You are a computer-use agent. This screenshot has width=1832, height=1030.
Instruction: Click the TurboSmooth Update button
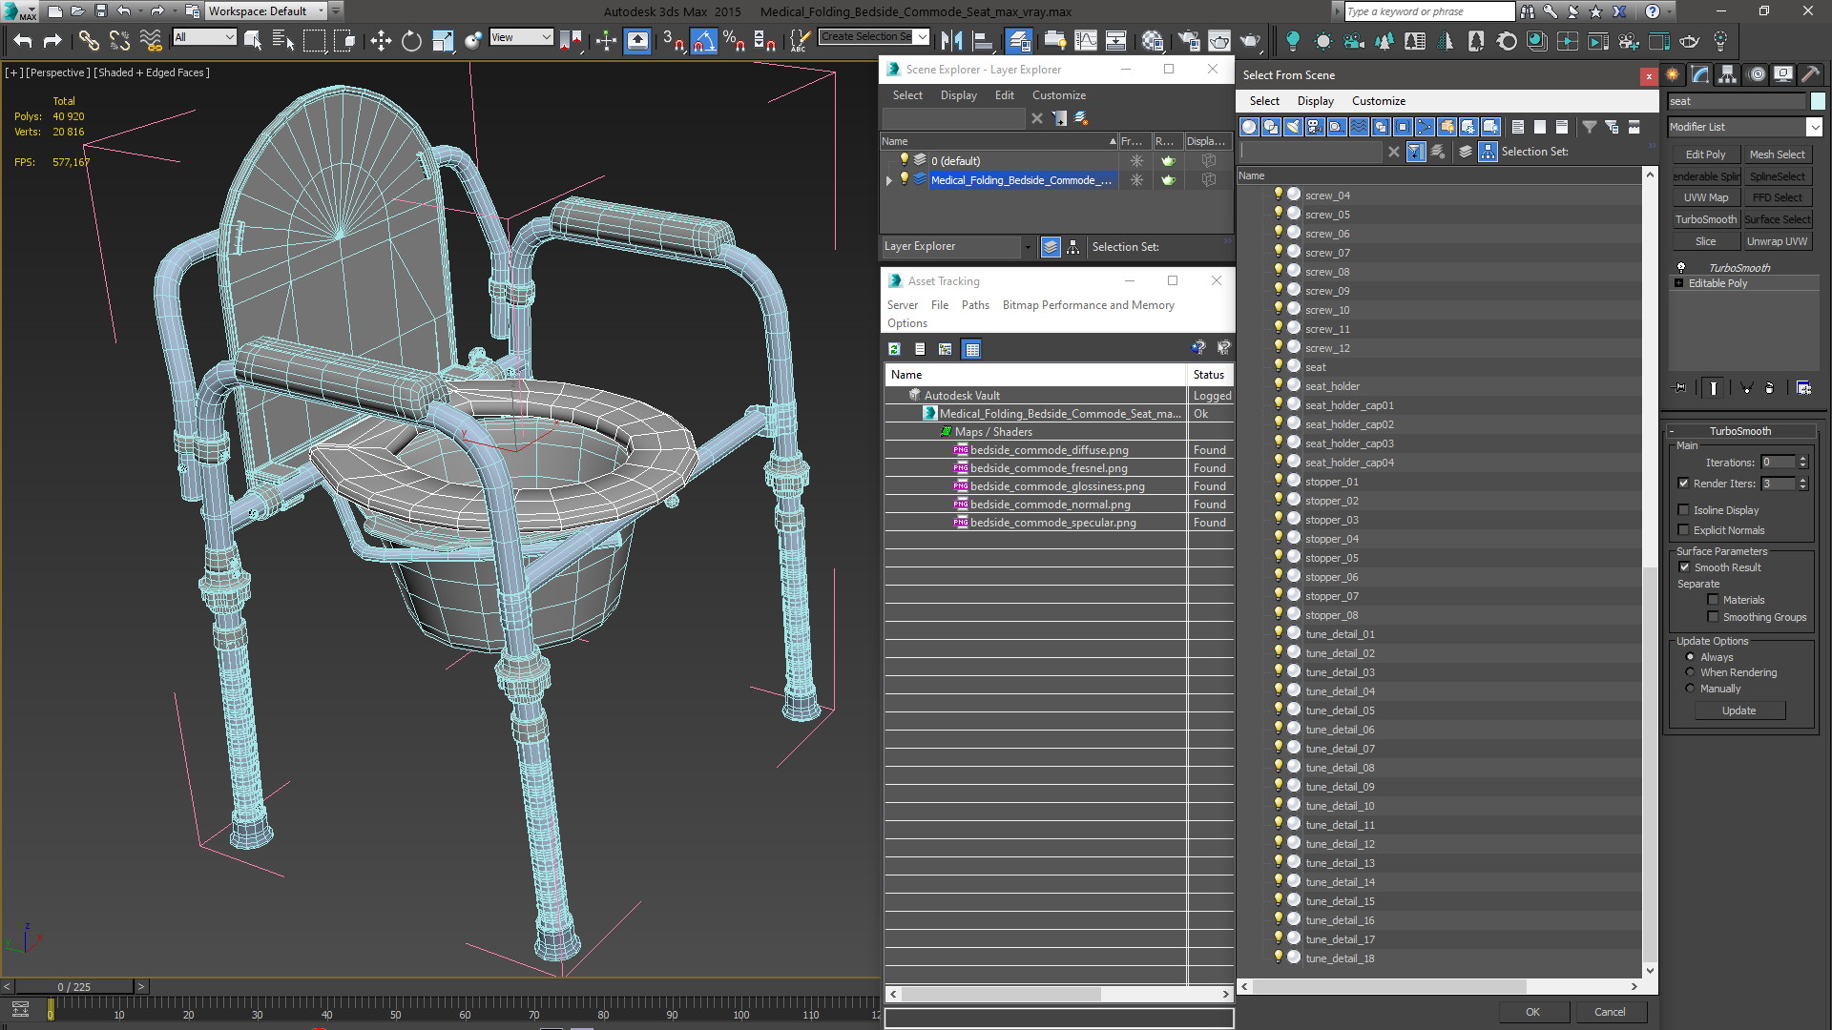click(1738, 711)
